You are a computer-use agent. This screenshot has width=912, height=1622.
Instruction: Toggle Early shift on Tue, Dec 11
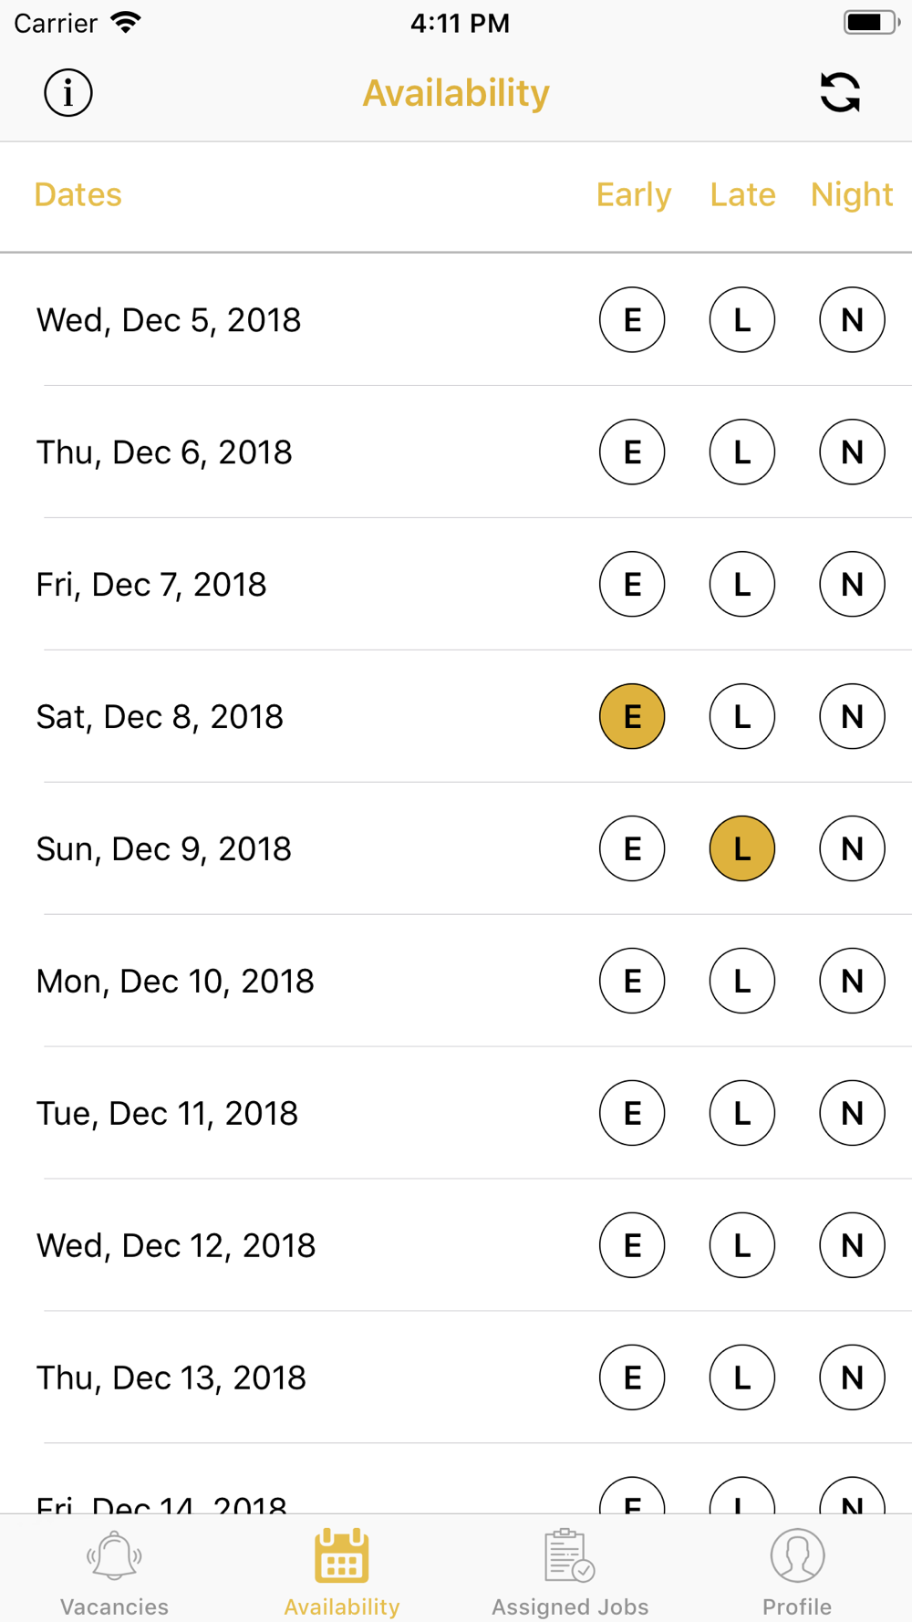click(632, 1113)
